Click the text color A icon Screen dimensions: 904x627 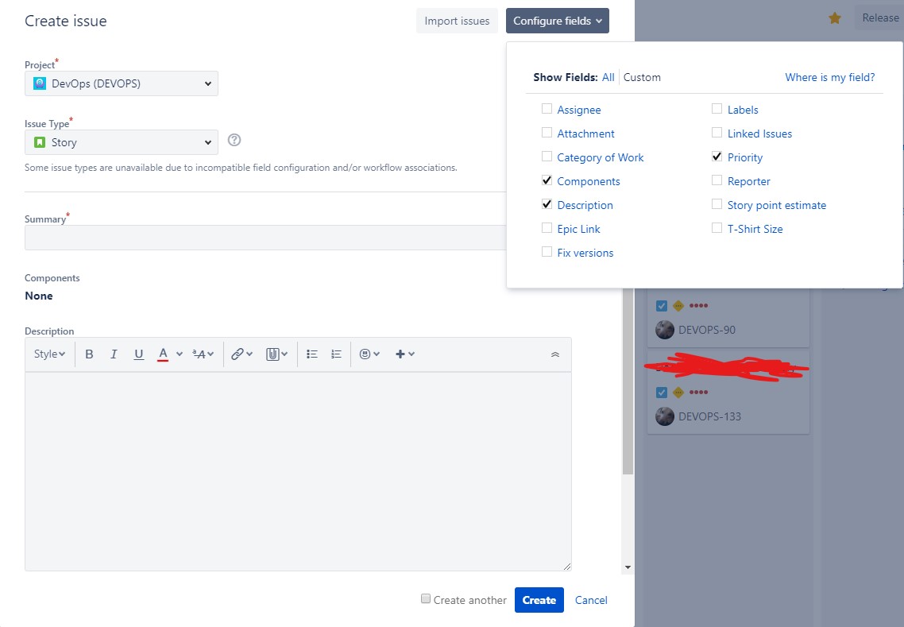coord(163,354)
